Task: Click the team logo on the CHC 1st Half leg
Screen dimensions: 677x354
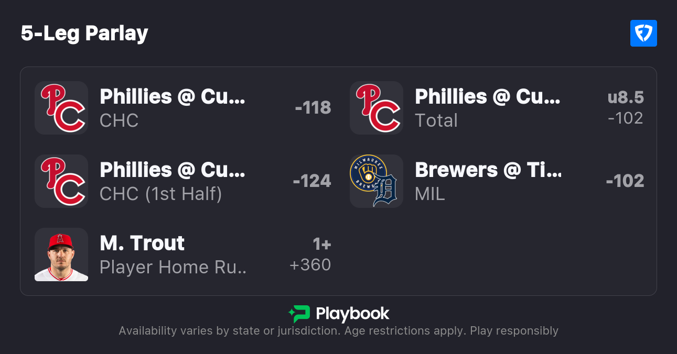Action: click(61, 181)
